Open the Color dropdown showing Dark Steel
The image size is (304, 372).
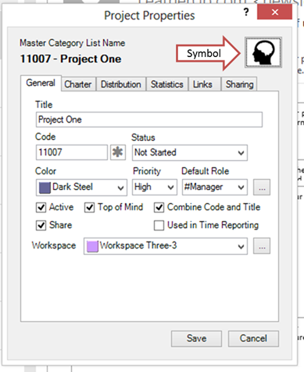[81, 188]
